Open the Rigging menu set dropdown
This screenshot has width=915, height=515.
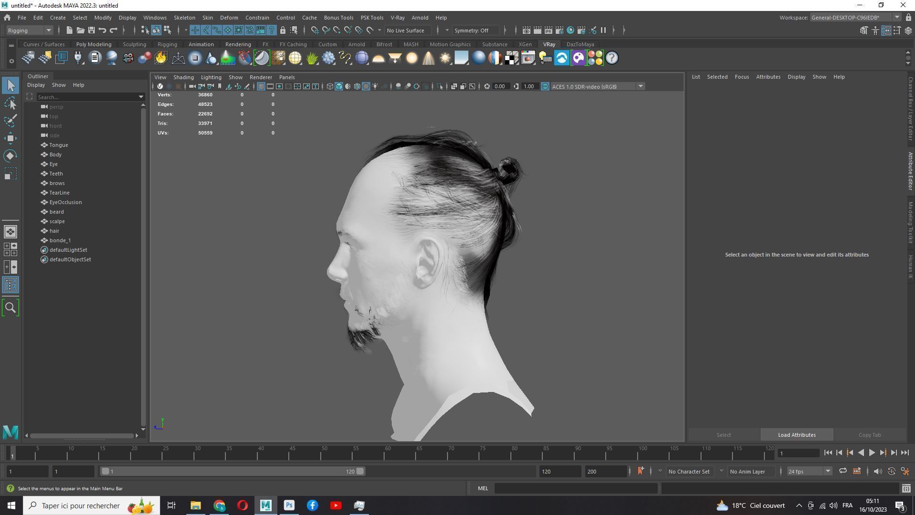point(30,31)
